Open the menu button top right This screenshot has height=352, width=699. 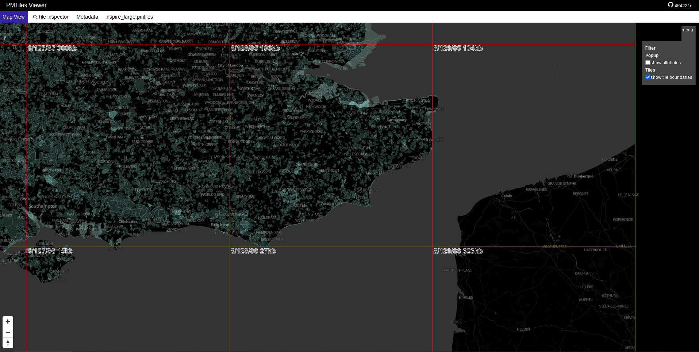point(687,30)
